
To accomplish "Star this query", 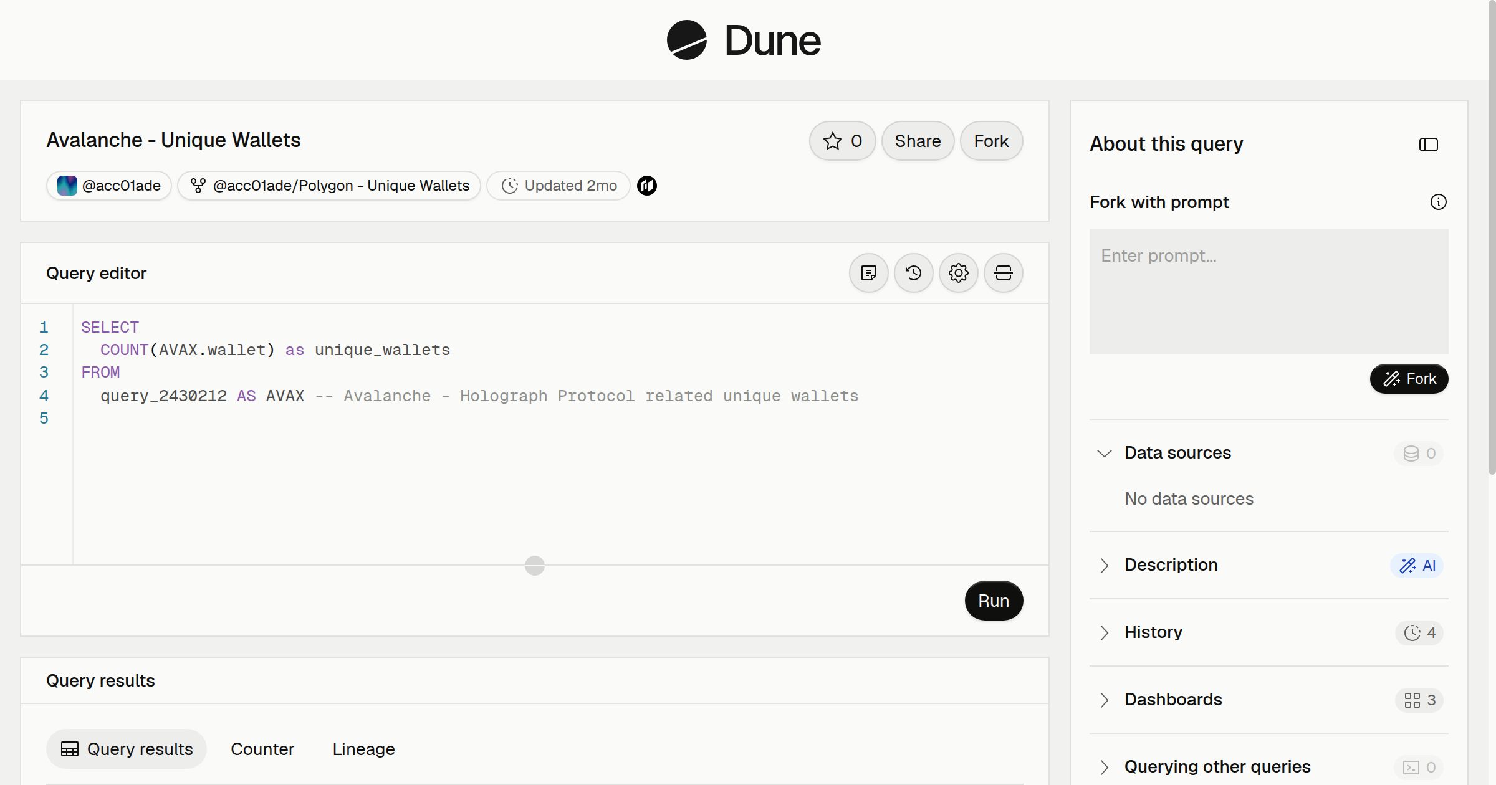I will pyautogui.click(x=843, y=141).
